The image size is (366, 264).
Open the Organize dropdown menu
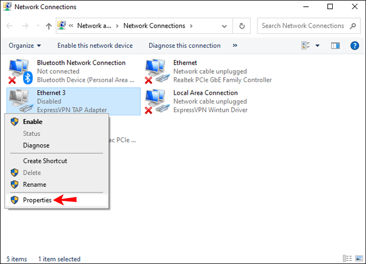25,46
